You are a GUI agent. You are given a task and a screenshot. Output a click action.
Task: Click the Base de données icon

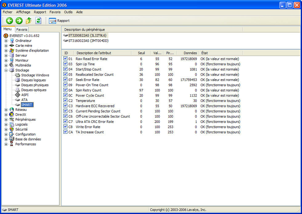click(x=12, y=139)
